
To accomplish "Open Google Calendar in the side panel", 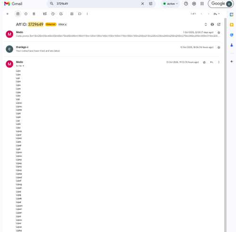I will pyautogui.click(x=231, y=15).
